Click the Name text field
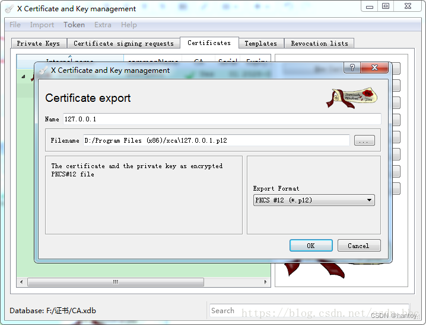 tap(221, 119)
